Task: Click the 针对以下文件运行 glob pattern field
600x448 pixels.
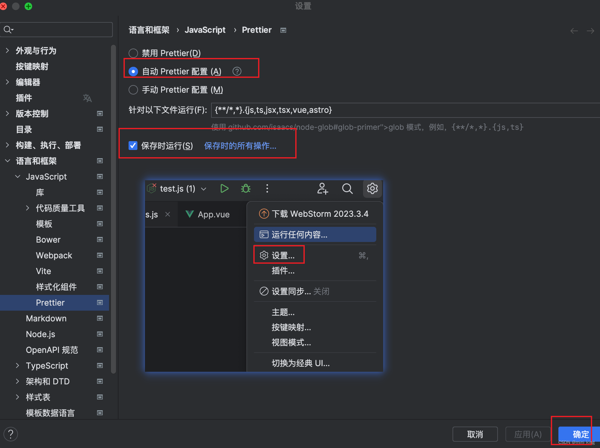Action: click(405, 110)
